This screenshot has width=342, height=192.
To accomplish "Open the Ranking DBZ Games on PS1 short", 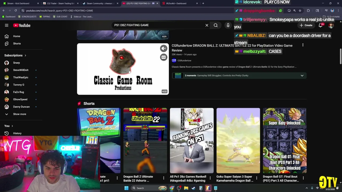I will [x=192, y=141].
